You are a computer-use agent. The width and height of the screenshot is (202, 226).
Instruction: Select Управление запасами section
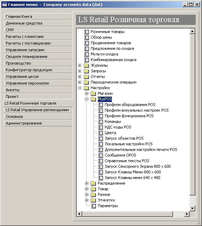pyautogui.click(x=38, y=50)
